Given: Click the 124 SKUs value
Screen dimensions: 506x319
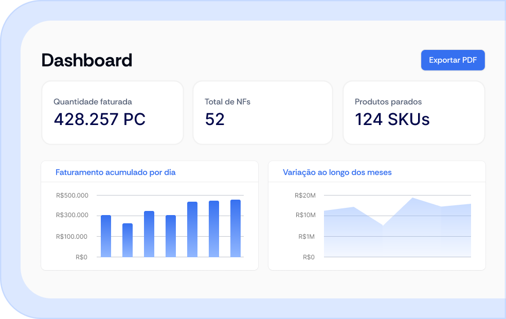Looking at the screenshot, I should pyautogui.click(x=392, y=119).
